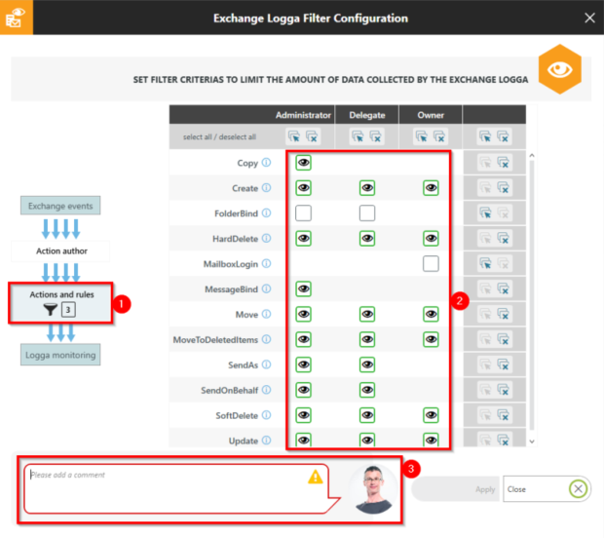
Task: Click info icon next to MailboxLogin
Action: [267, 263]
